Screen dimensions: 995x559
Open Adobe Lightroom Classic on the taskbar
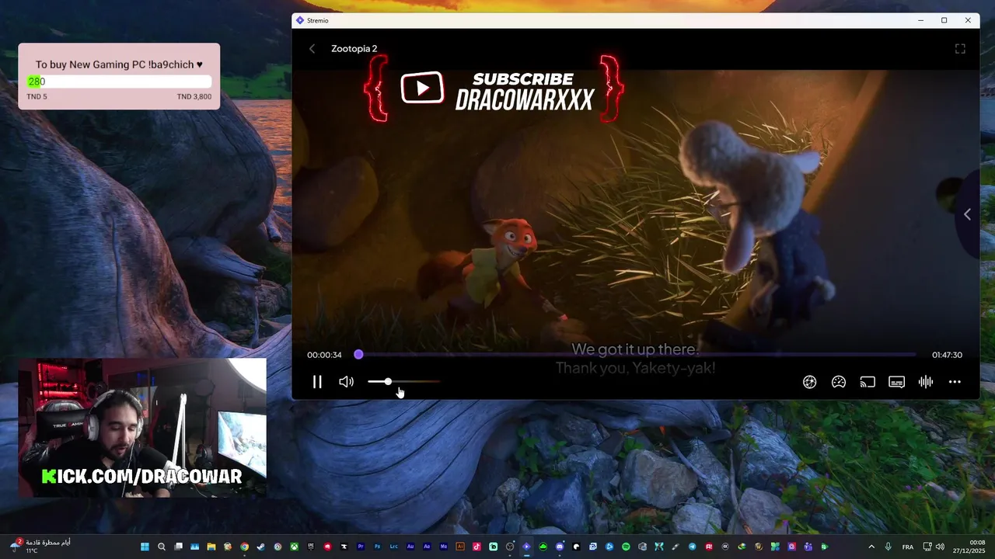point(393,547)
